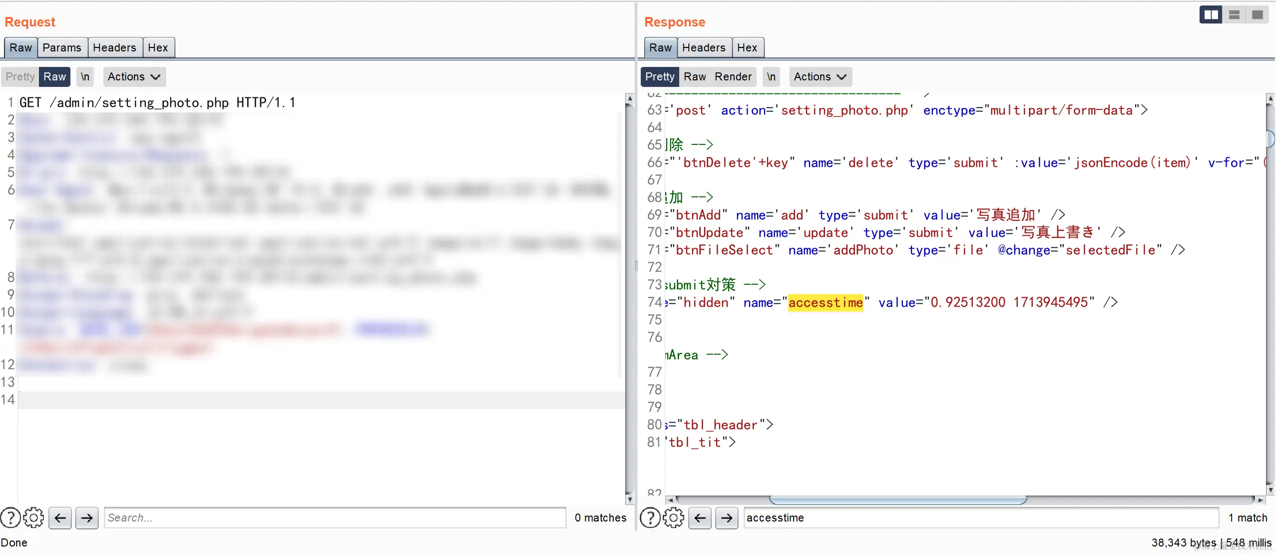Go to next match in request search
The width and height of the screenshot is (1276, 554).
click(x=87, y=518)
